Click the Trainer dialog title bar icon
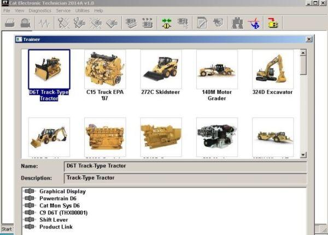The width and height of the screenshot is (328, 235). coord(19,39)
